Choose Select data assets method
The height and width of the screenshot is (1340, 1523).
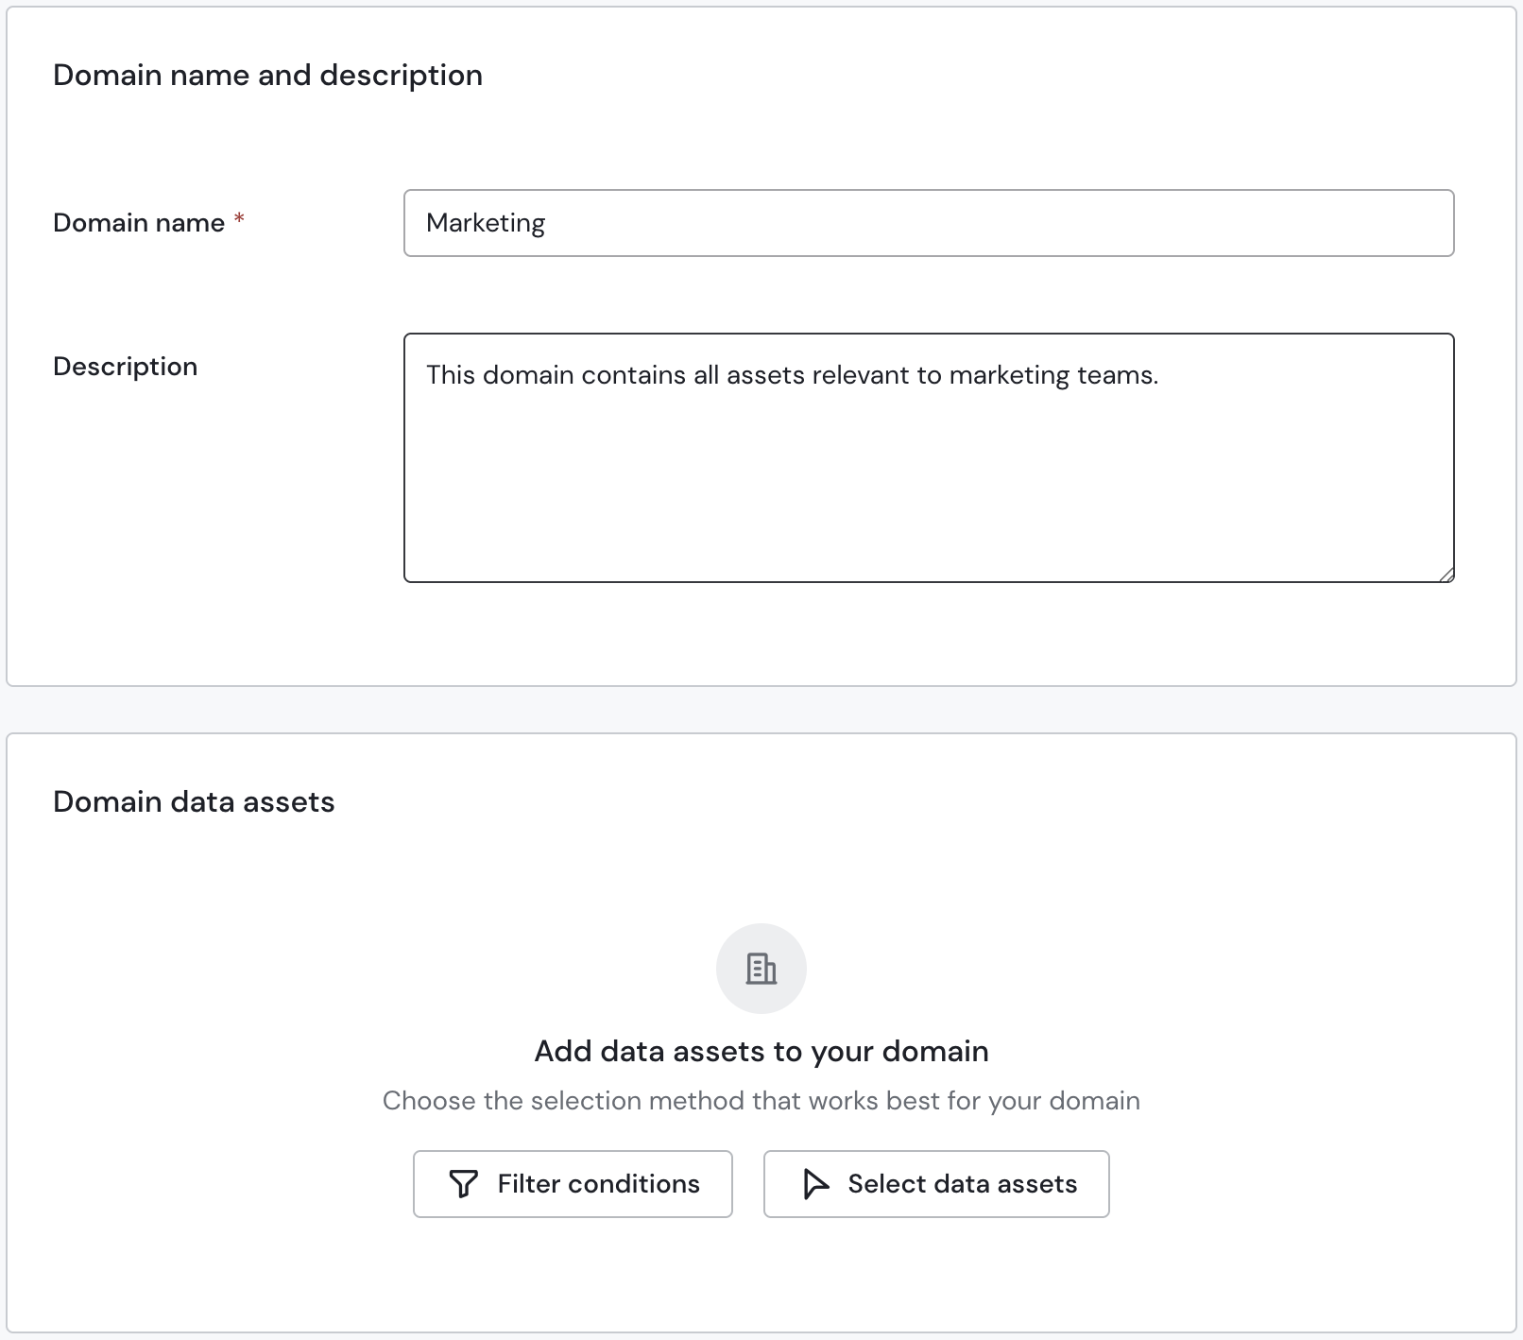[x=936, y=1184]
